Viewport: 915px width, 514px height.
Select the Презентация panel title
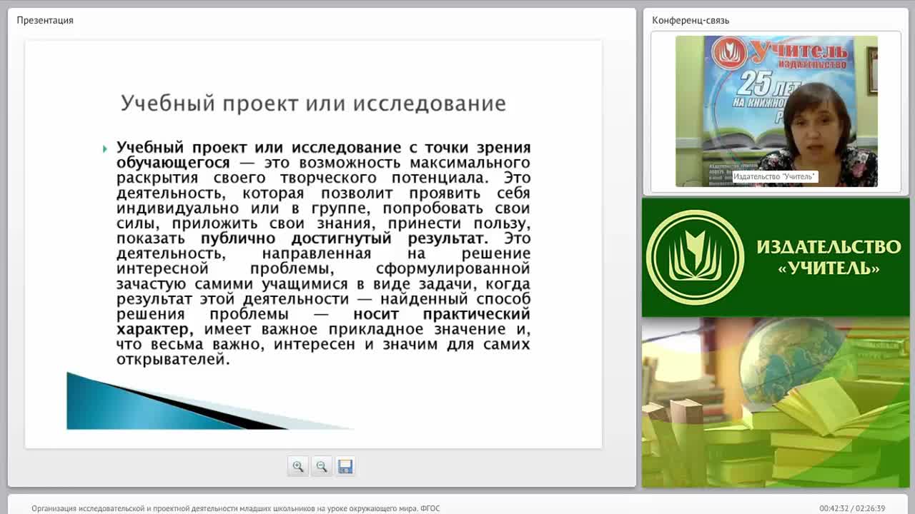pos(45,20)
